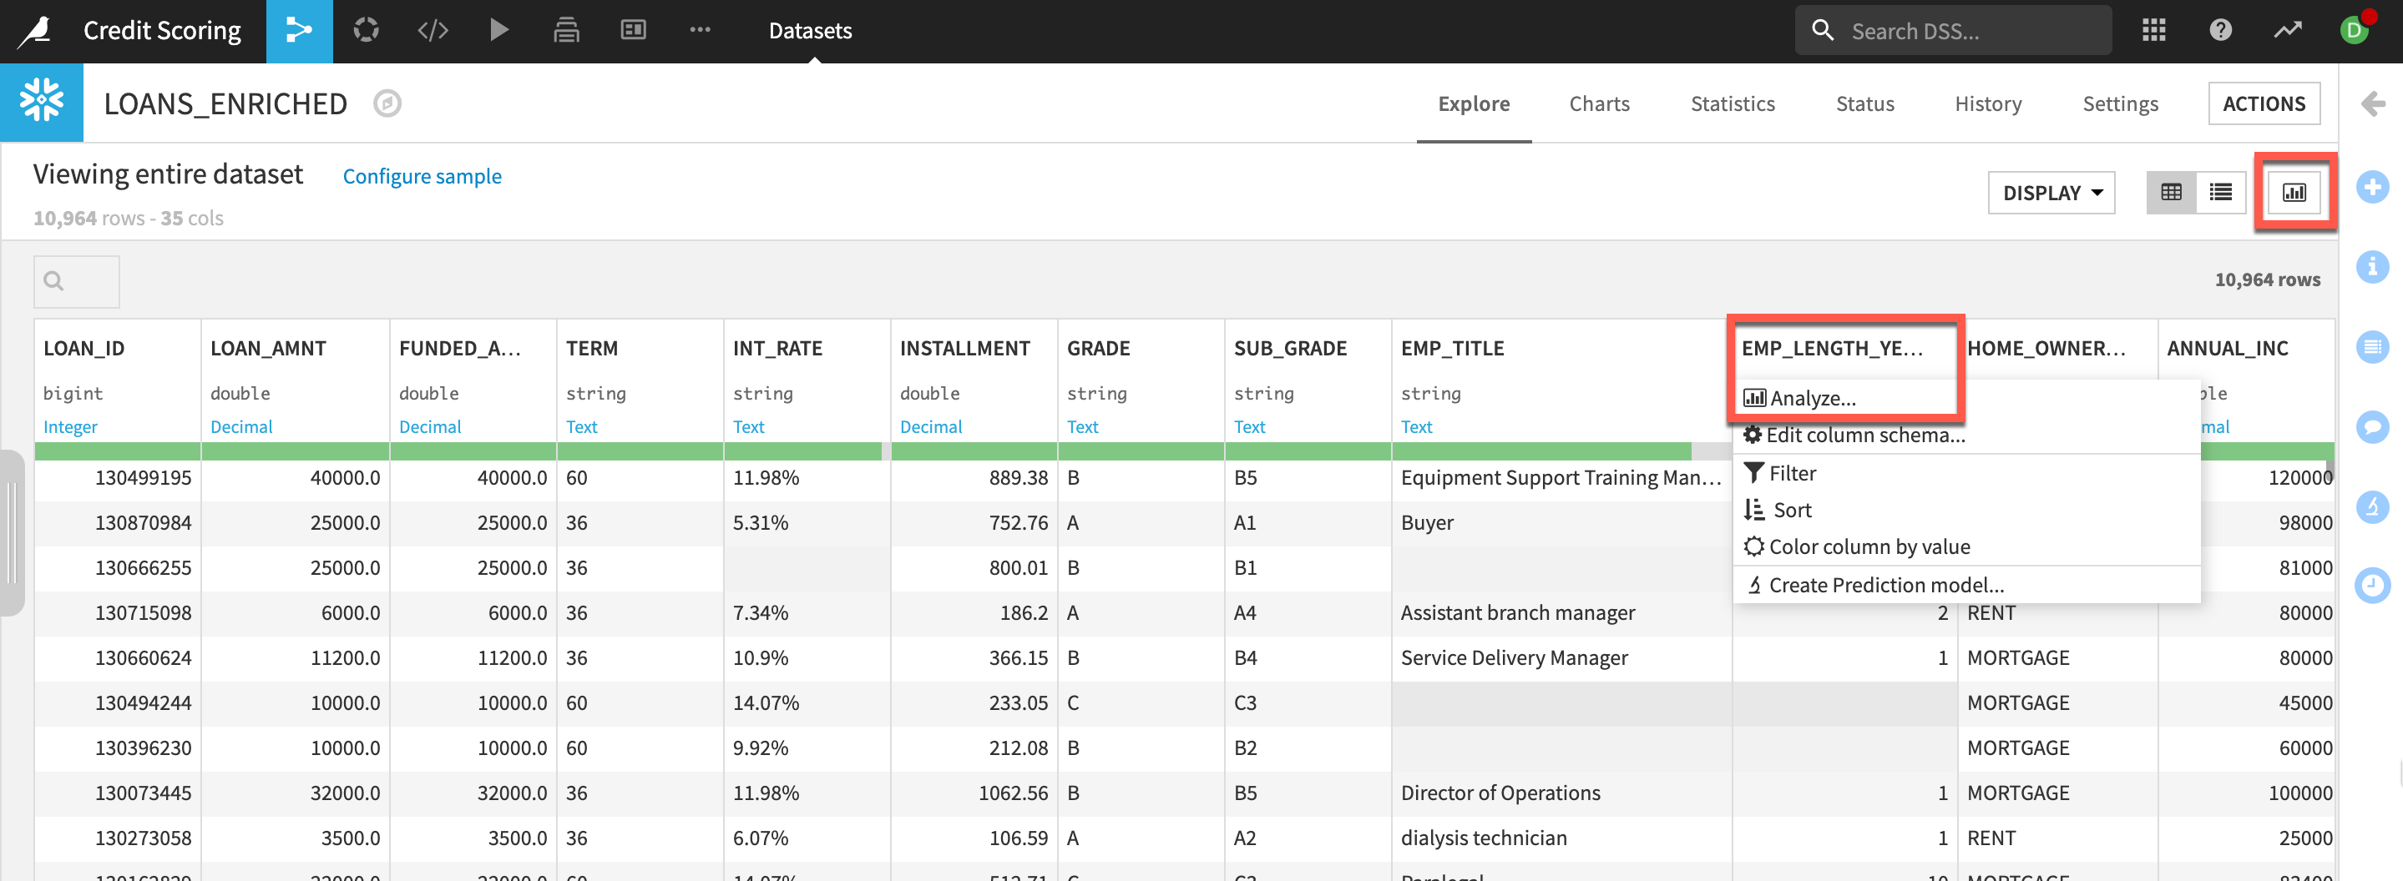
Task: Switch to table grid view
Action: point(2171,193)
